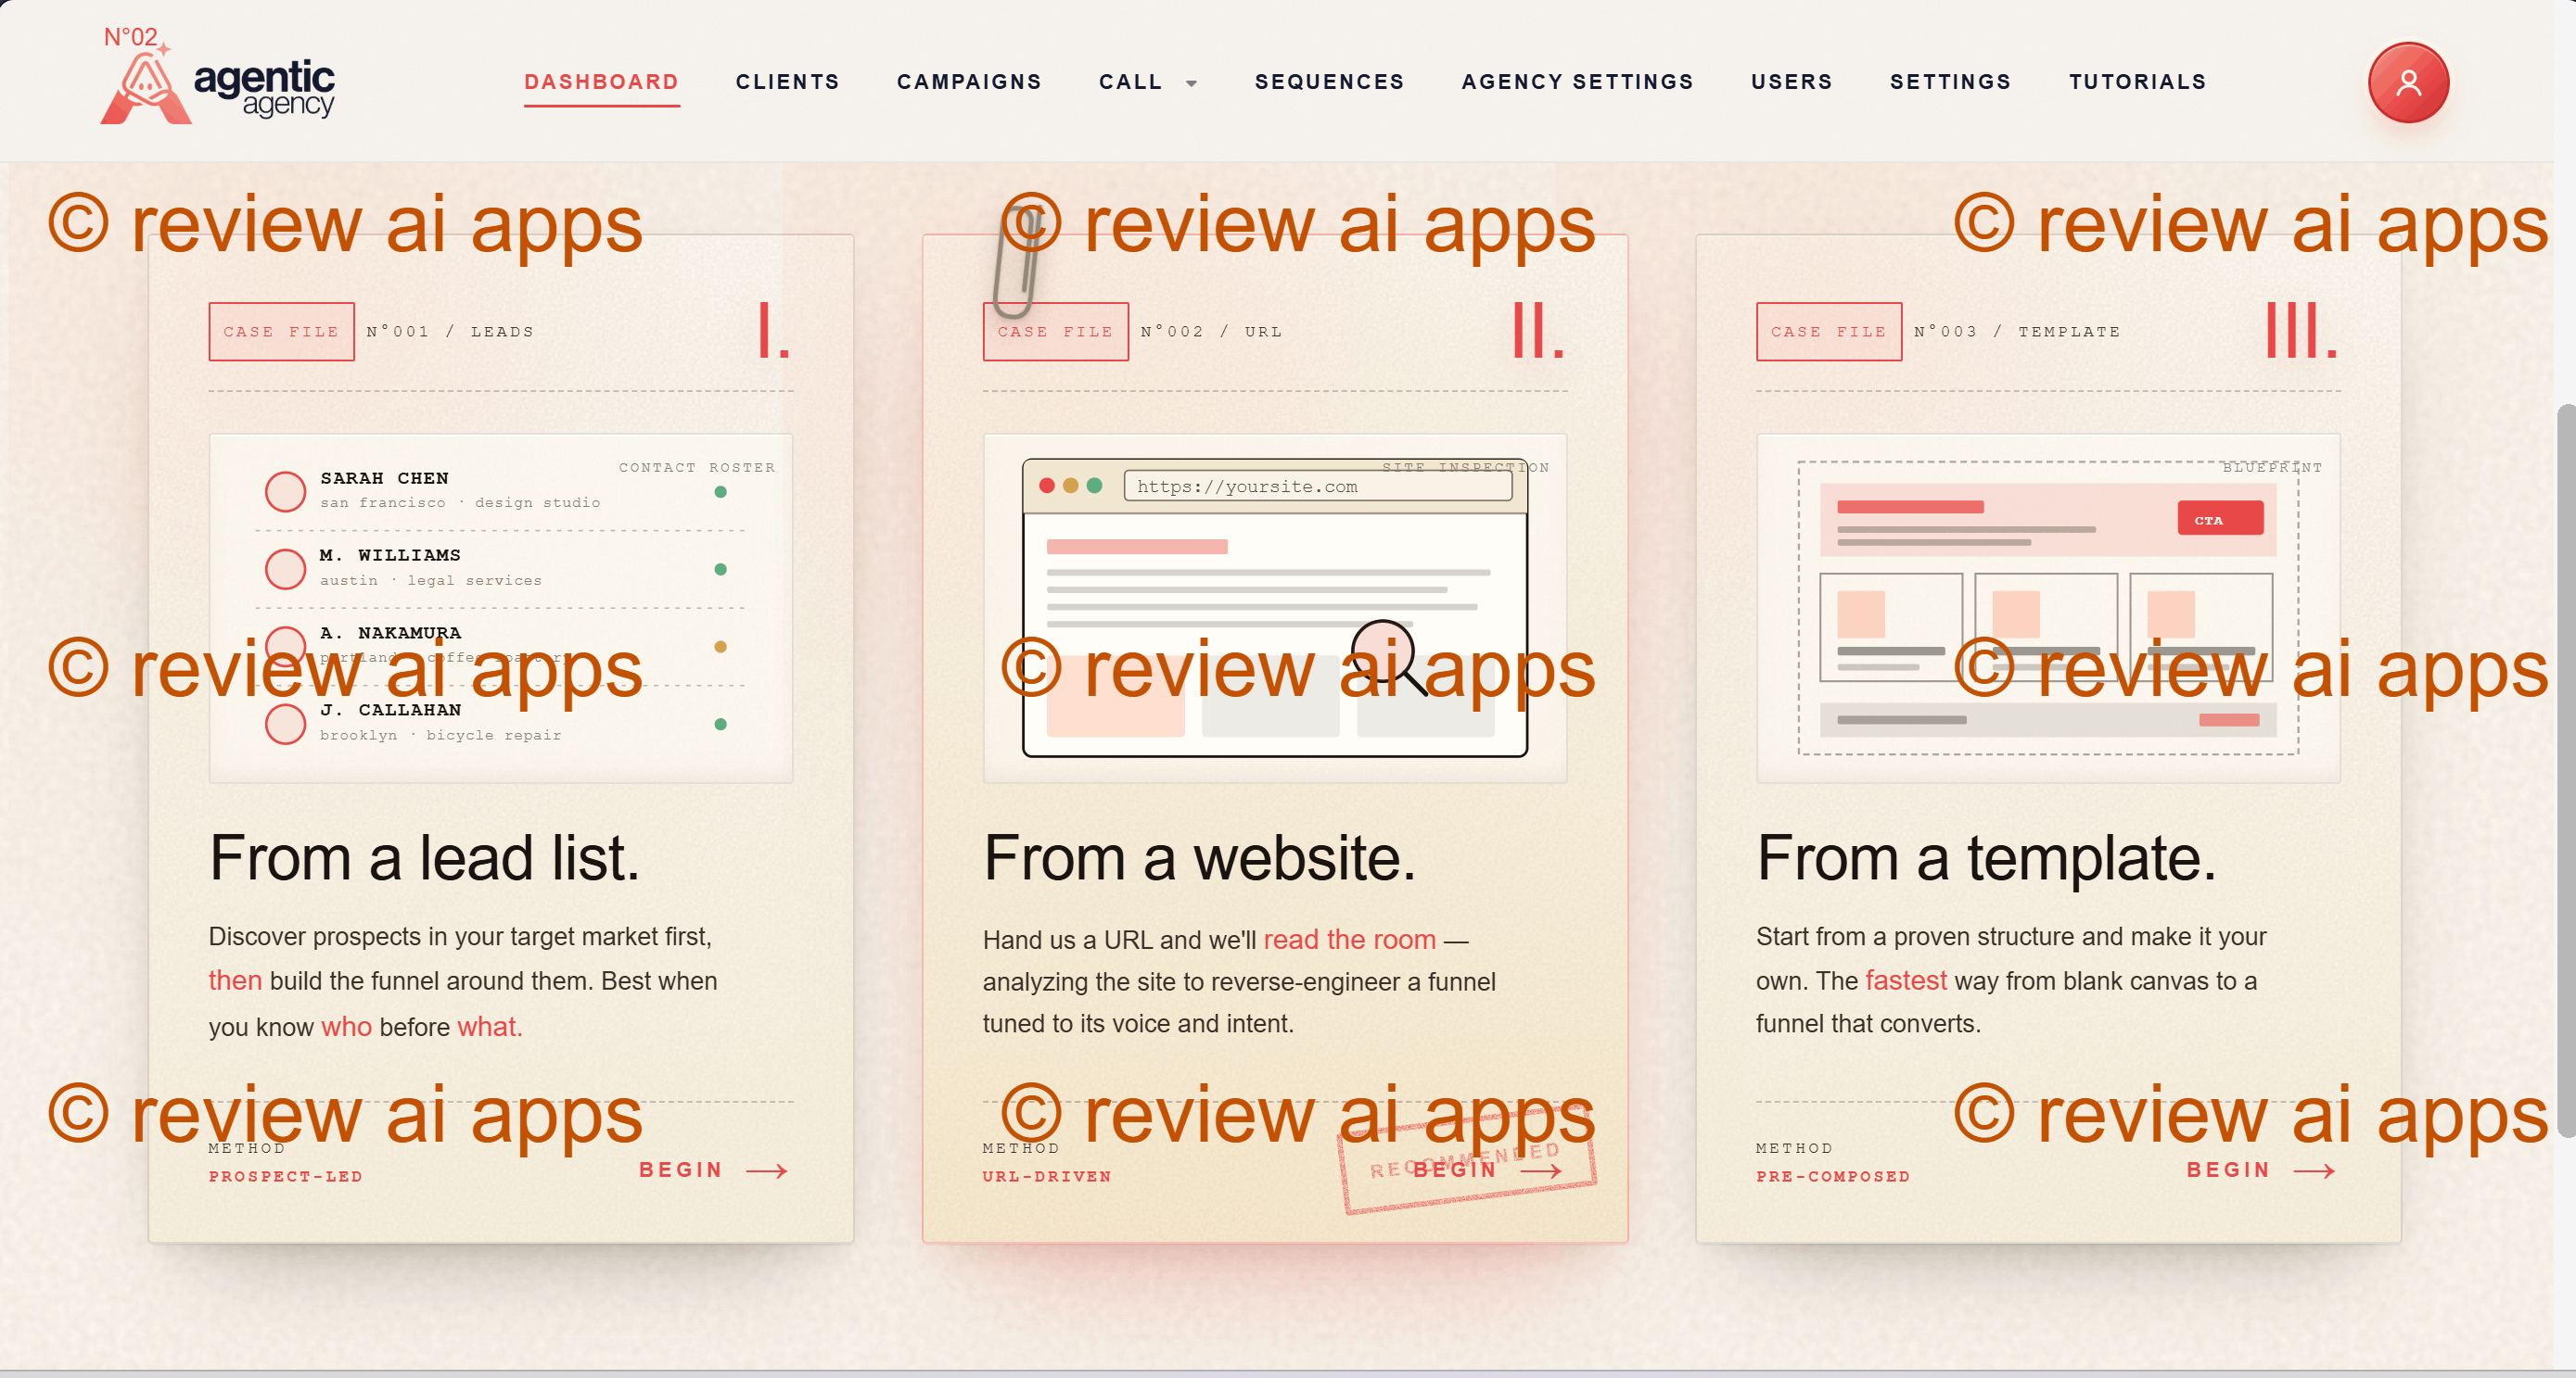This screenshot has height=1378, width=2576.
Task: Click the 'From a template.' heading
Action: click(1986, 857)
